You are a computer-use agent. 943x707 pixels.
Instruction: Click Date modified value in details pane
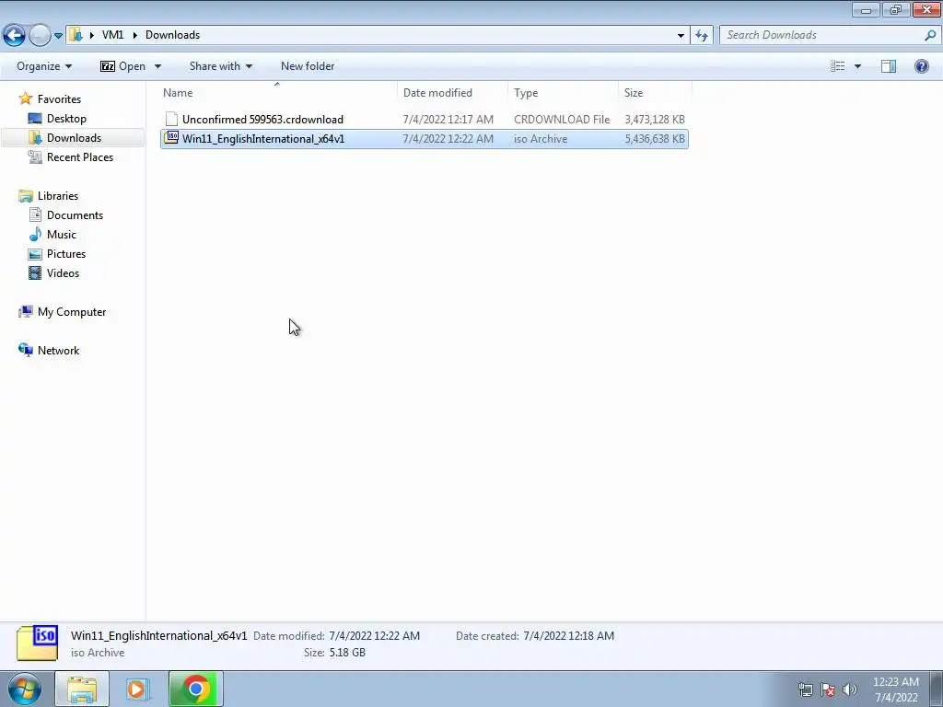[374, 636]
